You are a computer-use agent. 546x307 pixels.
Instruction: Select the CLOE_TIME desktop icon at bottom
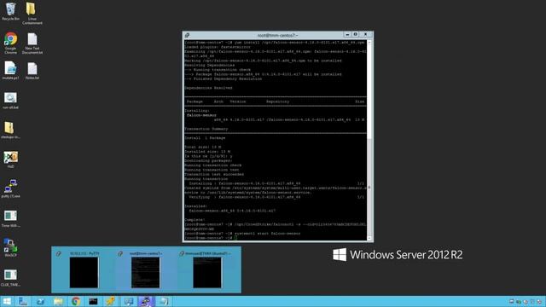coord(10,278)
